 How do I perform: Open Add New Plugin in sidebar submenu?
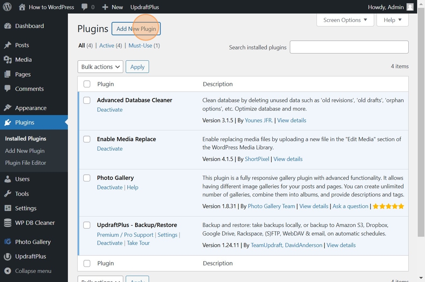click(25, 151)
